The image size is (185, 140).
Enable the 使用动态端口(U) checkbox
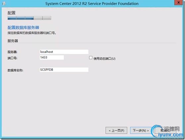91,57
